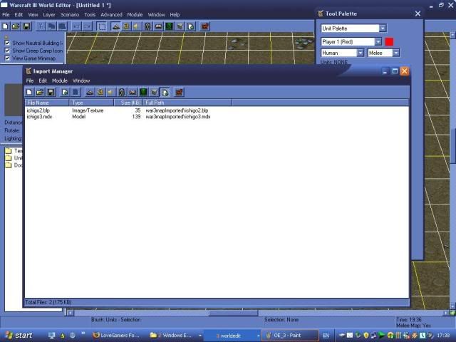Open File menu in Import Manager window
This screenshot has height=342, width=456.
pos(30,81)
